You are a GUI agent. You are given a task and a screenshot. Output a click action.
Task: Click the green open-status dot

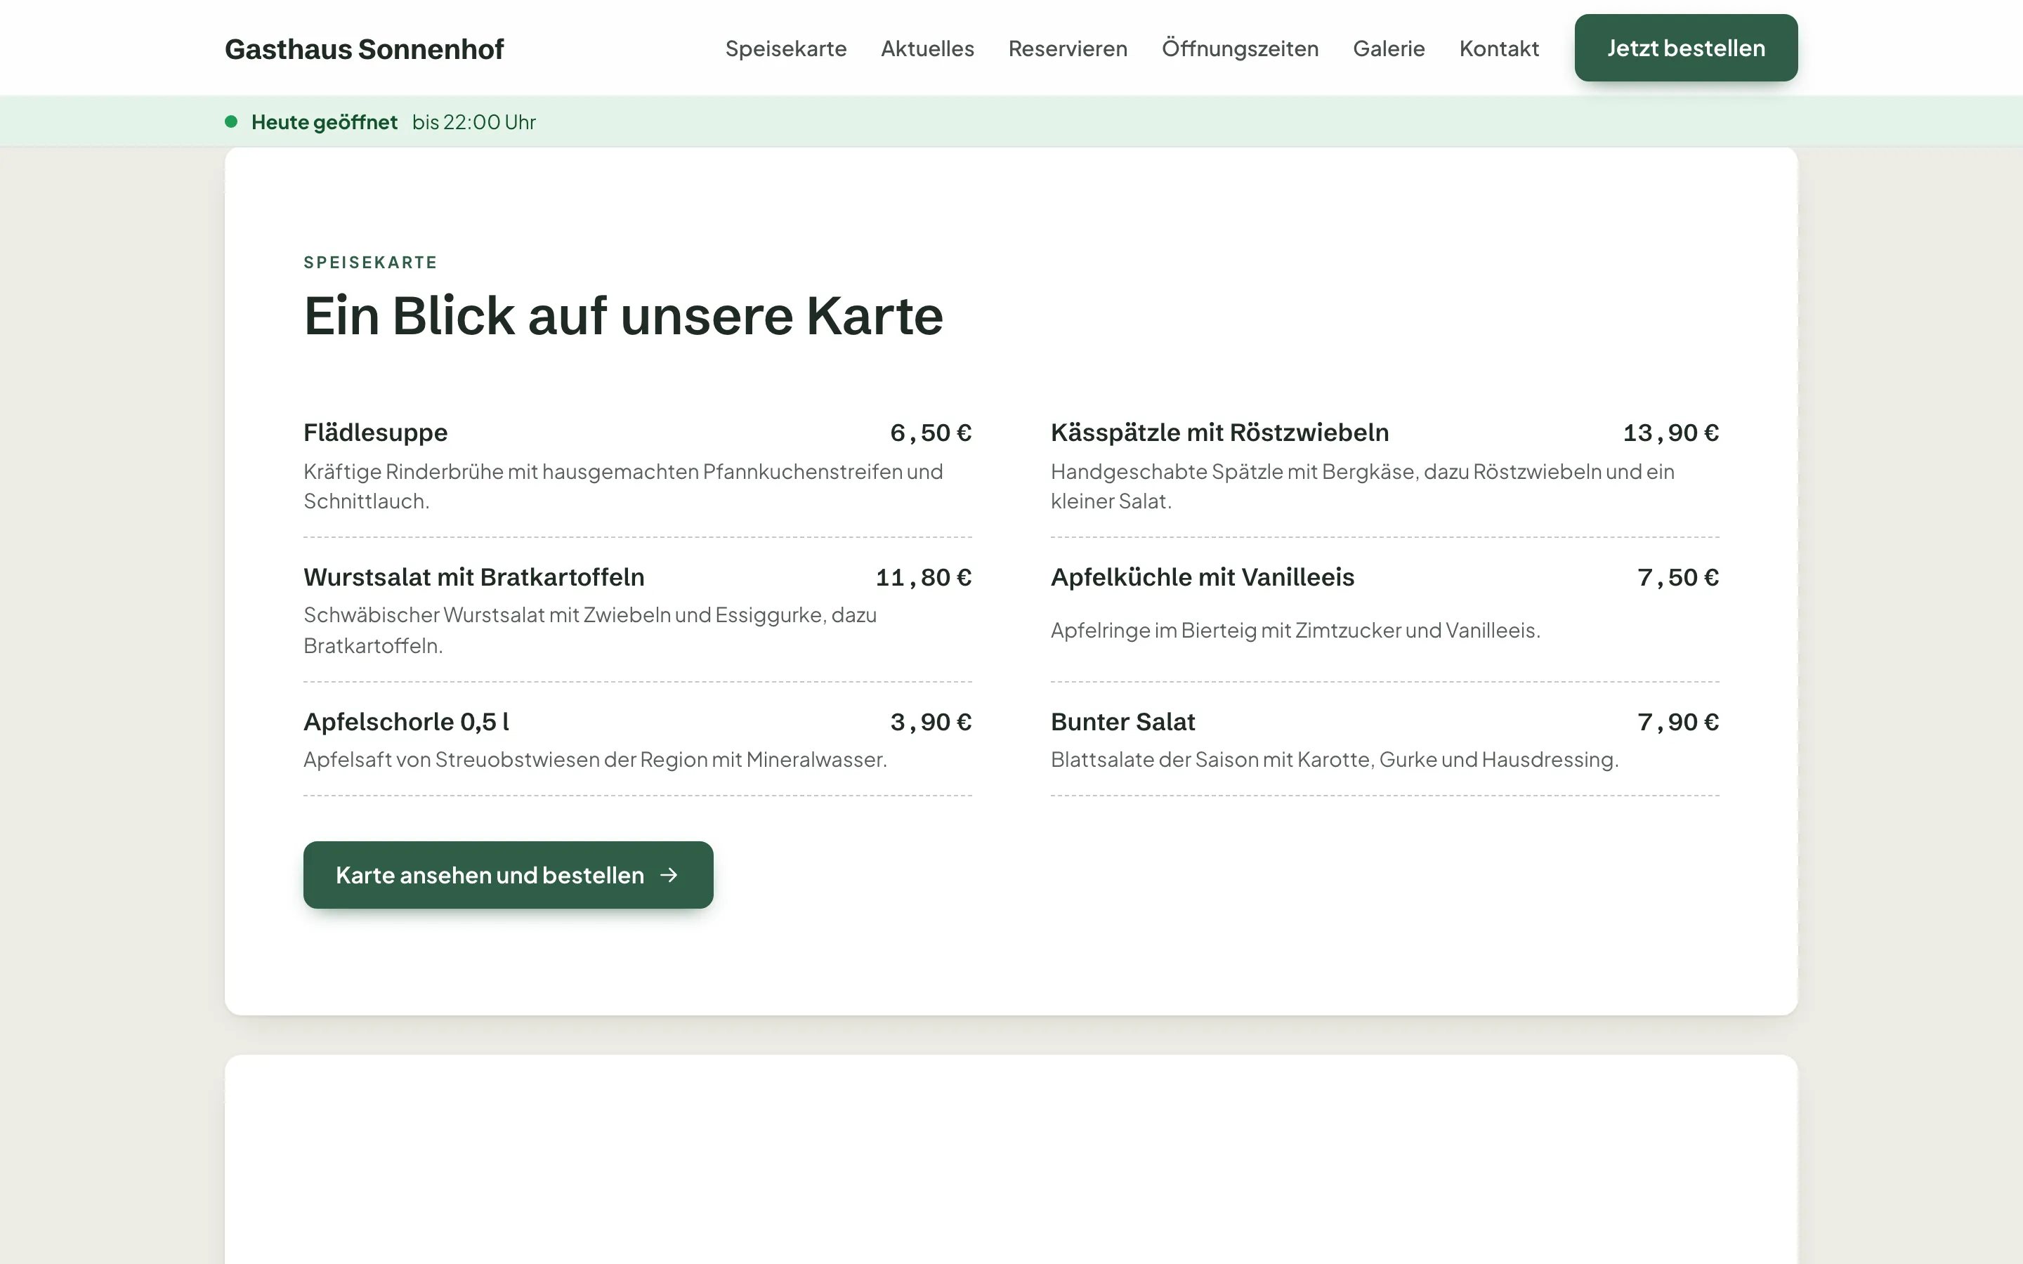(232, 122)
